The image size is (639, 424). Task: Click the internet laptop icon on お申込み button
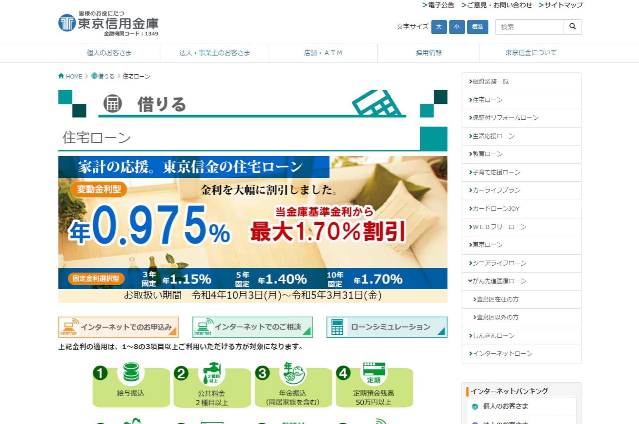[x=69, y=327]
